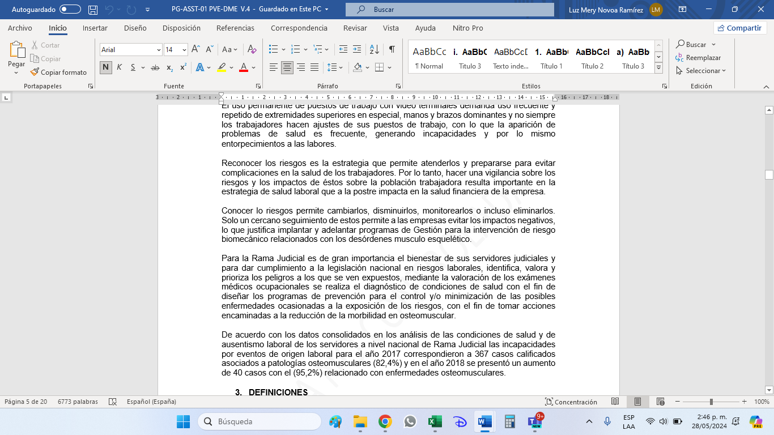Screen dimensions: 774x435
Task: Switch to the Diseño tab
Action: [x=135, y=28]
